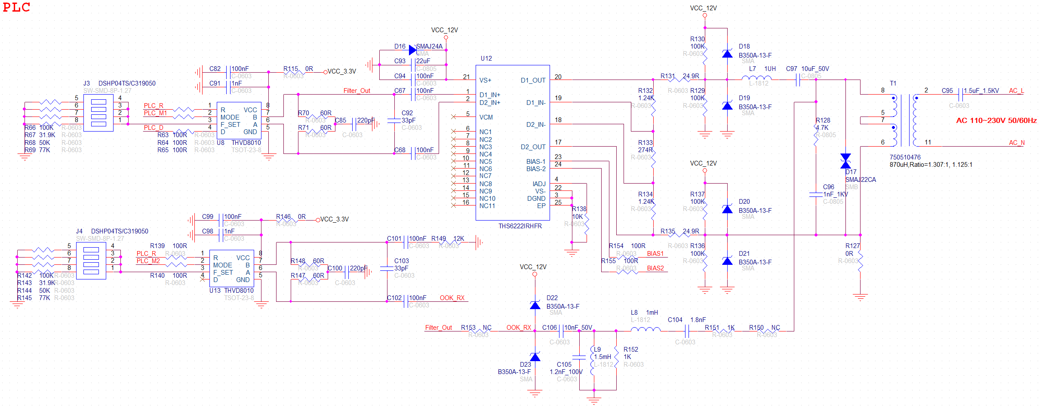This screenshot has width=1045, height=408.
Task: Select the PLC_D net label
Action: (x=154, y=128)
